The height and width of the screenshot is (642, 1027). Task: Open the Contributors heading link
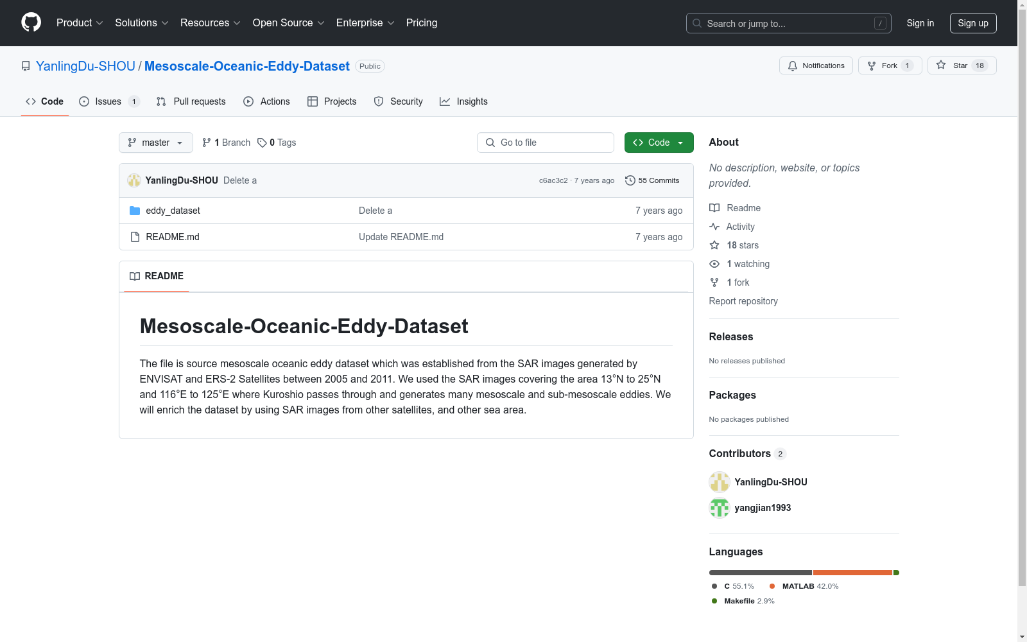[x=740, y=454]
